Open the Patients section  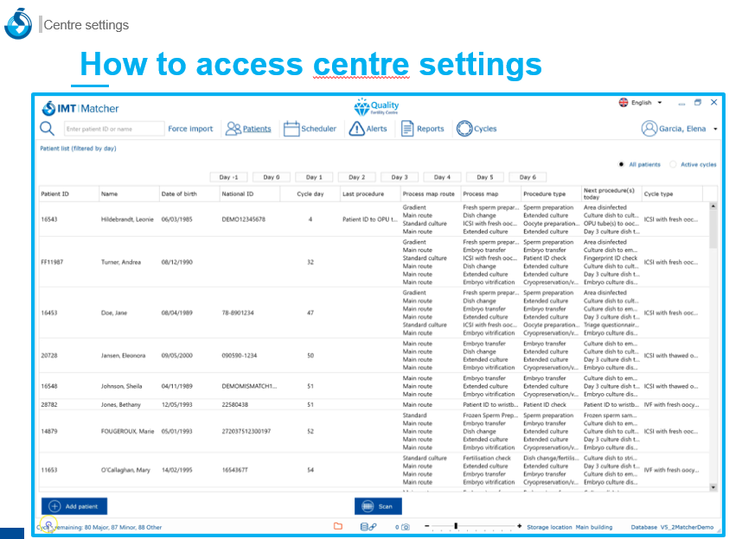point(248,129)
